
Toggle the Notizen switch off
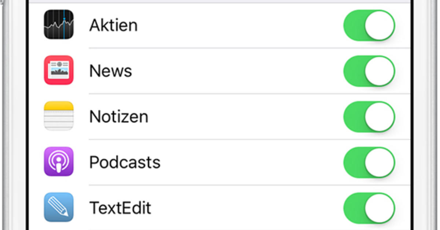pyautogui.click(x=370, y=117)
